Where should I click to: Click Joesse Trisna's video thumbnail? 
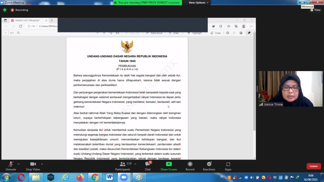pos(290,89)
